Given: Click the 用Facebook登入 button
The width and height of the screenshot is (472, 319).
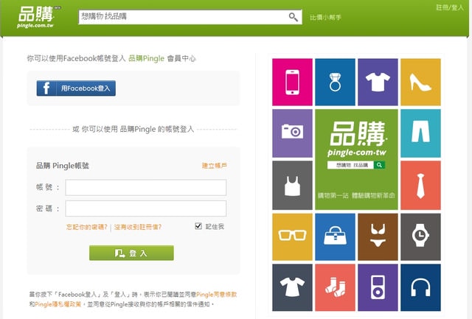Looking at the screenshot, I should point(76,88).
